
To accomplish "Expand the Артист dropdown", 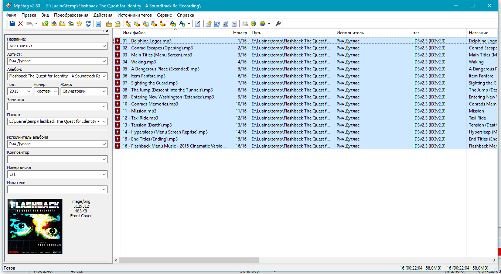I will tap(104, 61).
